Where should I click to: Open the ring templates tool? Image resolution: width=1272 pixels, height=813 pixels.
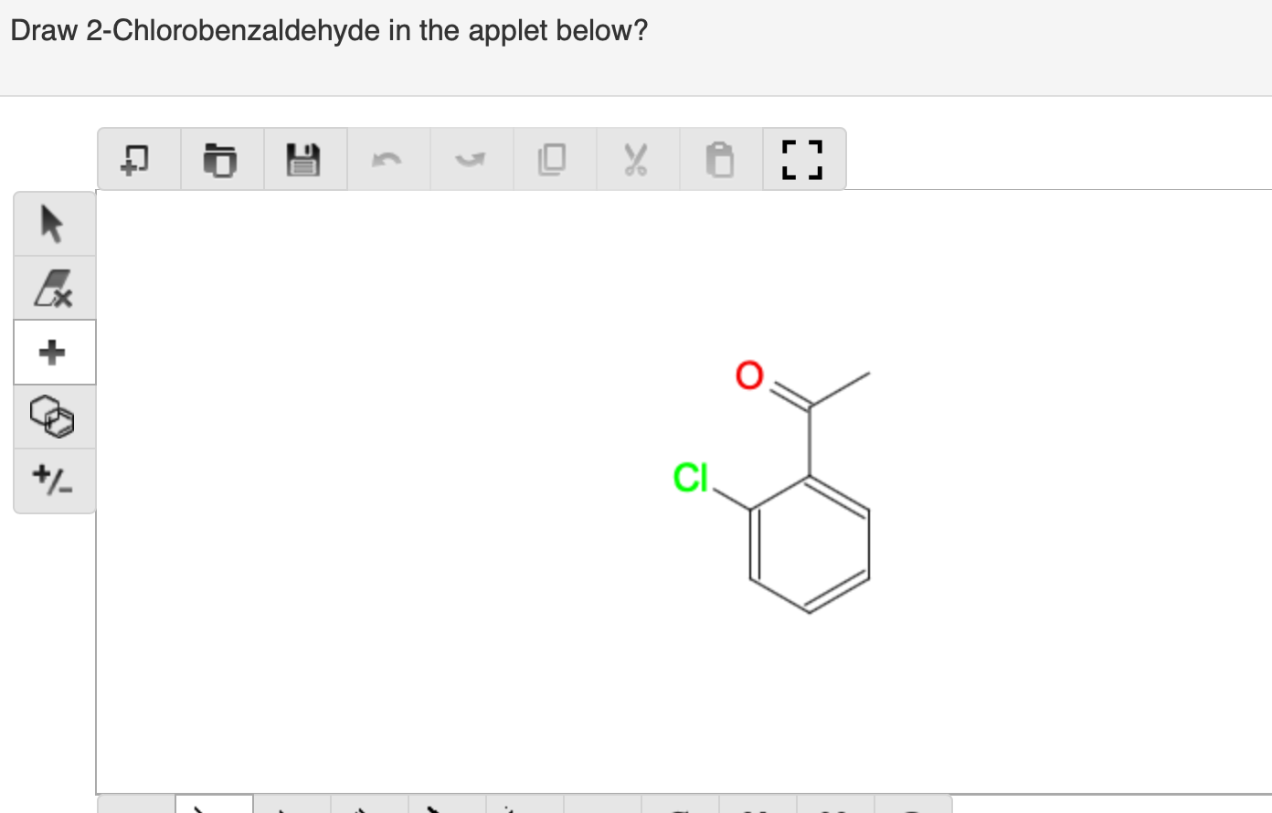coord(53,417)
